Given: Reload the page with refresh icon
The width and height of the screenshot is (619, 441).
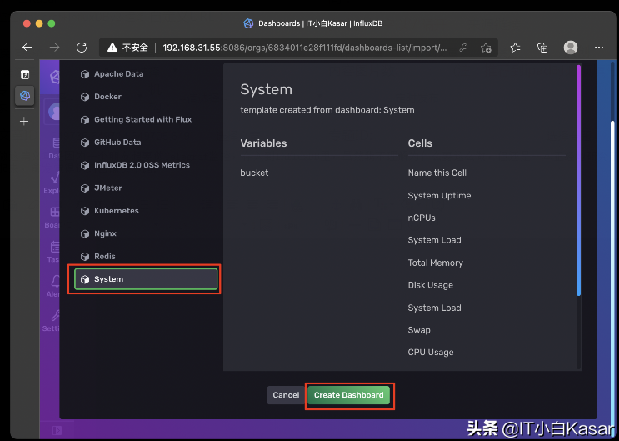Looking at the screenshot, I should pyautogui.click(x=82, y=48).
